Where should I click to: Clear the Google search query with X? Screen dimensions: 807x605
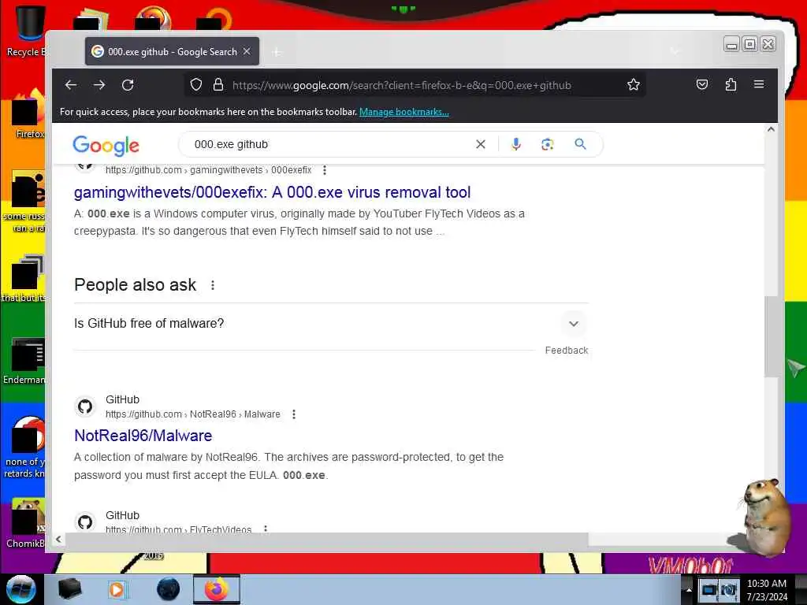[480, 145]
